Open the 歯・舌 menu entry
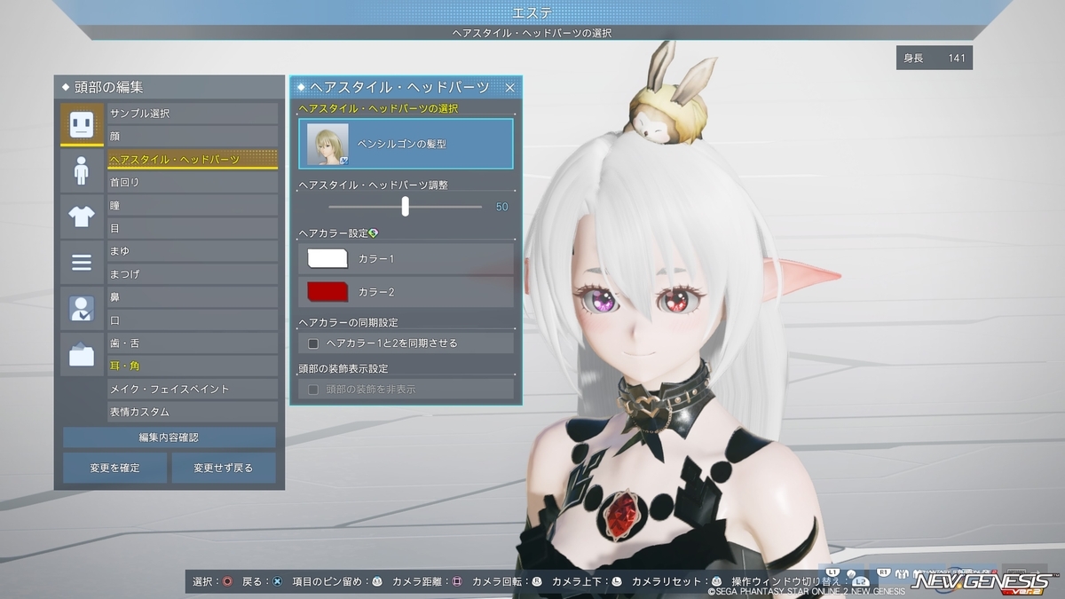Viewport: 1065px width, 599px height. [x=193, y=343]
